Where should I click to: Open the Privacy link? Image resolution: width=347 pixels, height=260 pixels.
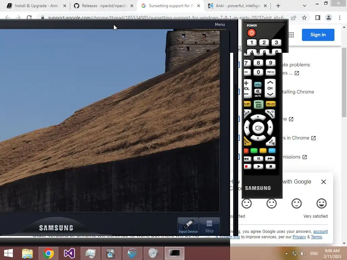tap(299, 237)
